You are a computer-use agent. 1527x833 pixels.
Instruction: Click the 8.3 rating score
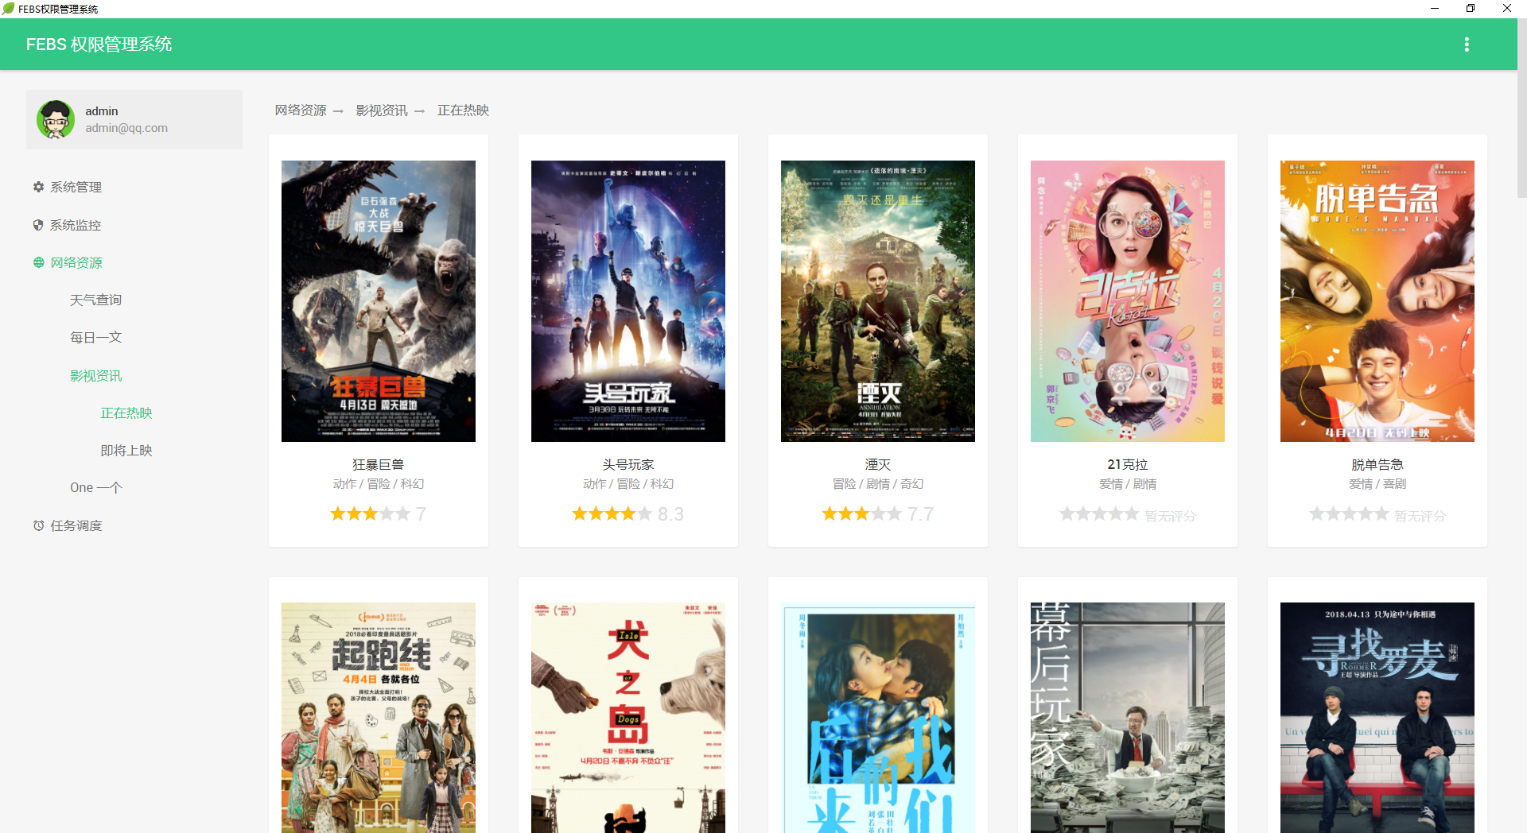click(670, 514)
